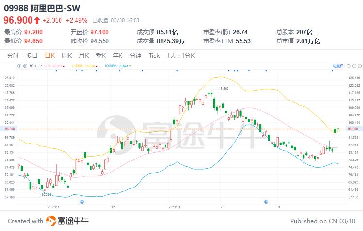Remove BOLL indicator with the x icon
This screenshot has height=231, width=363.
click(25, 66)
